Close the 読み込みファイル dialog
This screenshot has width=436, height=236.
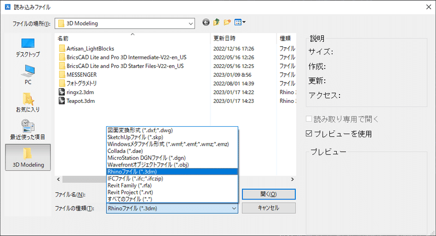[x=428, y=7]
